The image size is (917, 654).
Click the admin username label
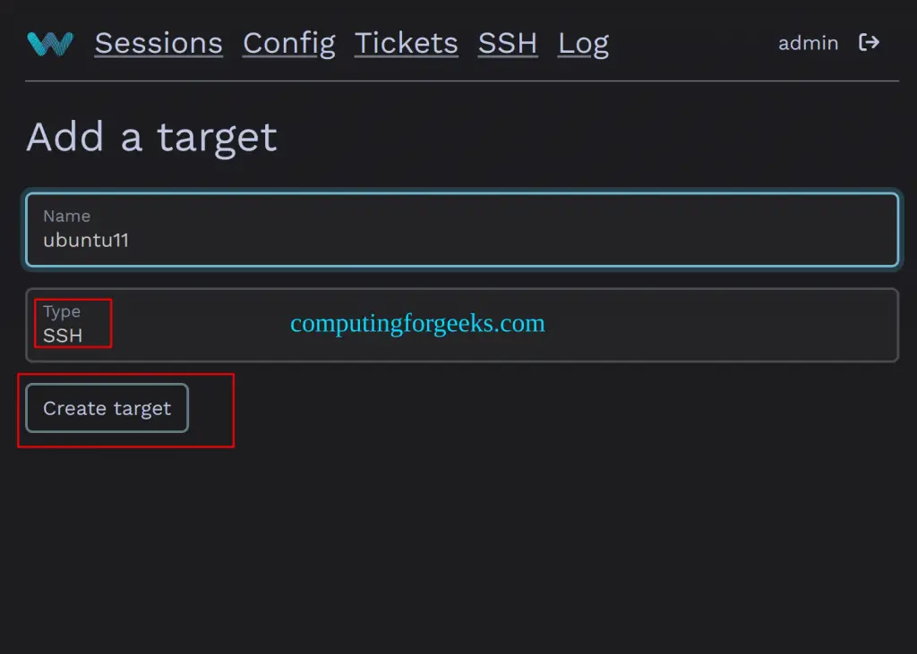(809, 43)
